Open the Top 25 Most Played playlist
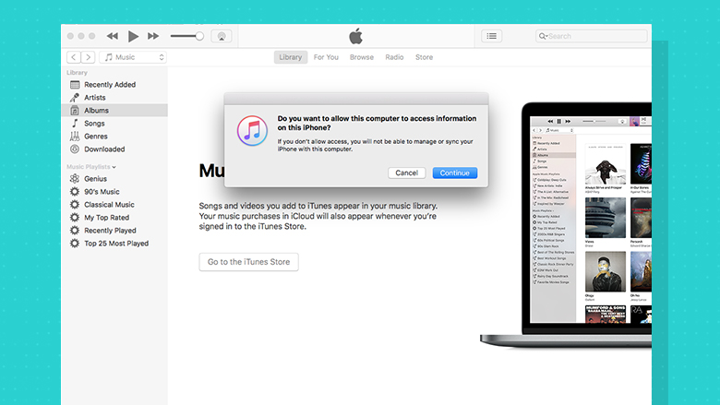720x405 pixels. tap(114, 243)
